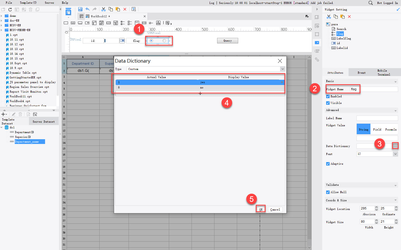Click the Paste icon in the toolbar
Screen dimensions: 401x250
[118, 9]
